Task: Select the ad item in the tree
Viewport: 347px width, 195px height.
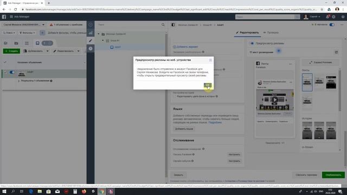Action: click(x=118, y=47)
